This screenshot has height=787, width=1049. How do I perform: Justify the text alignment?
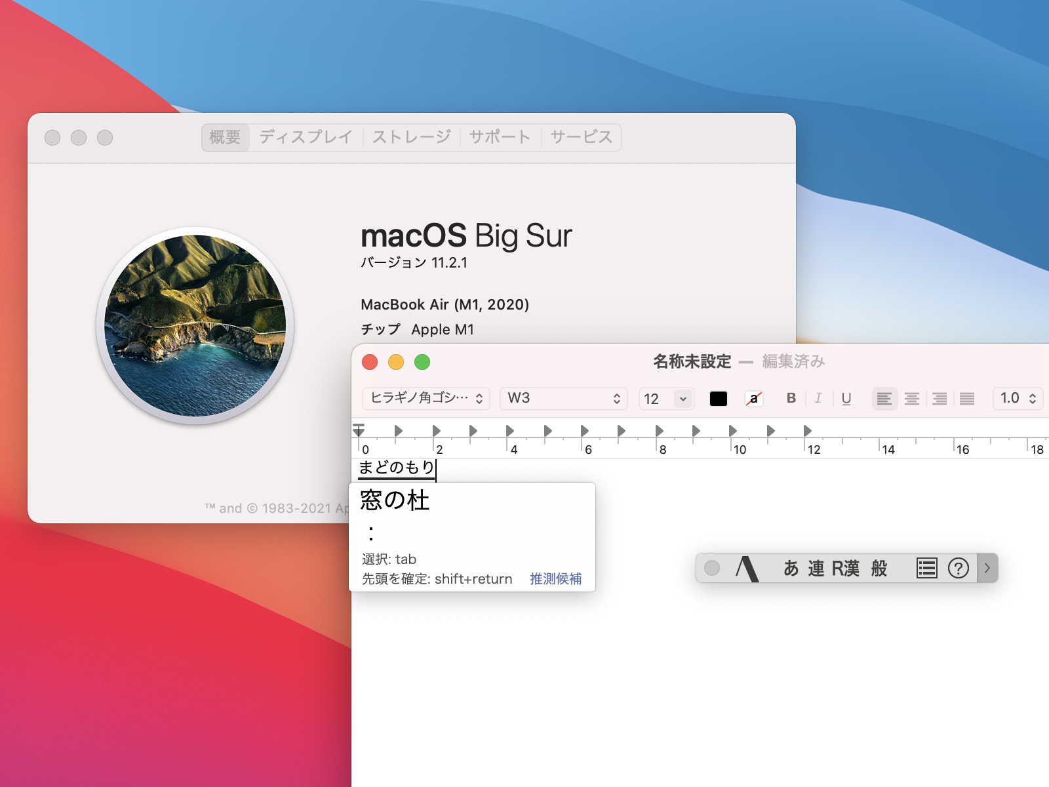[967, 399]
